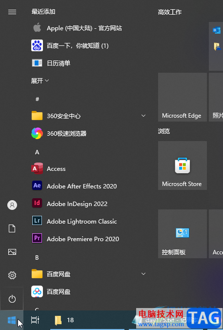Open the 日历清单 app icon
The height and width of the screenshot is (330, 223).
tap(37, 63)
